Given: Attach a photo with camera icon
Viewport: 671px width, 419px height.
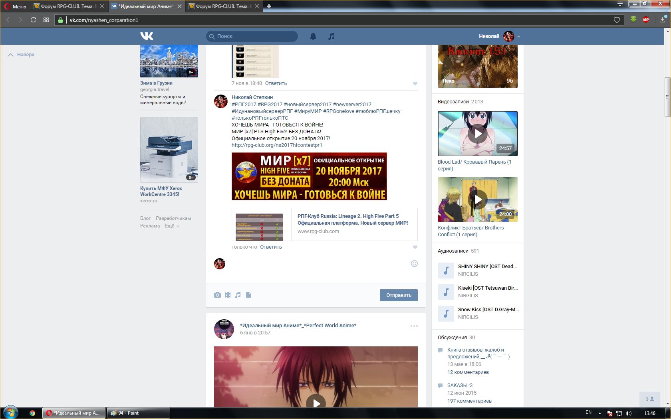Looking at the screenshot, I should tap(217, 295).
